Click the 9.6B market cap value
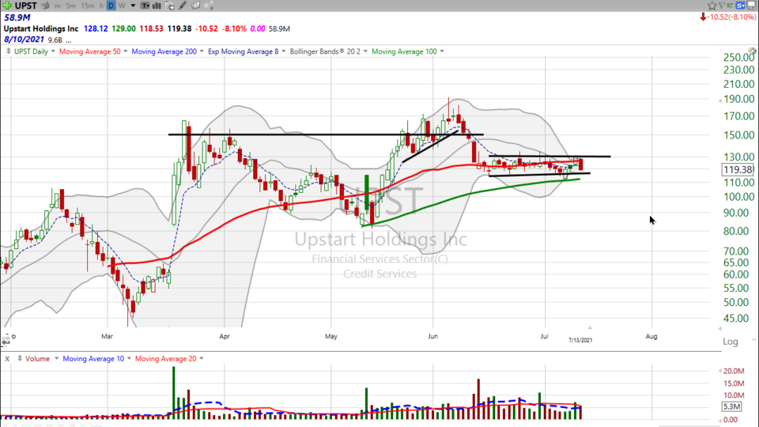 coord(55,40)
